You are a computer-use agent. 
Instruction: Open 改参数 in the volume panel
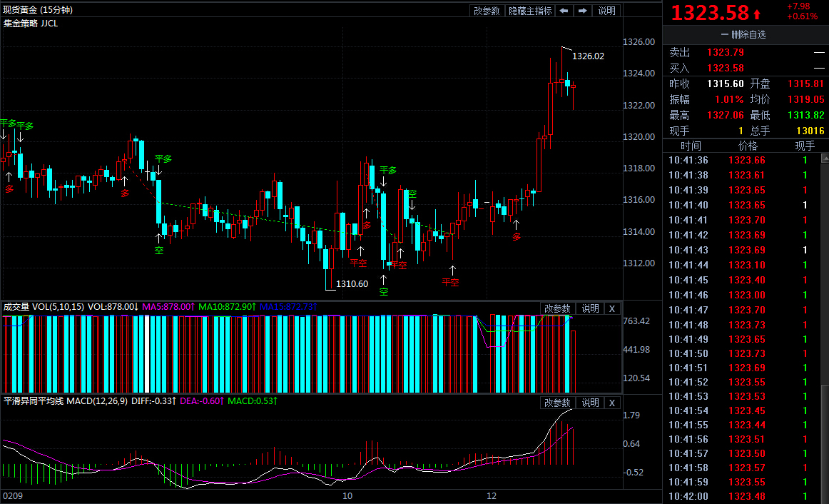click(x=557, y=308)
